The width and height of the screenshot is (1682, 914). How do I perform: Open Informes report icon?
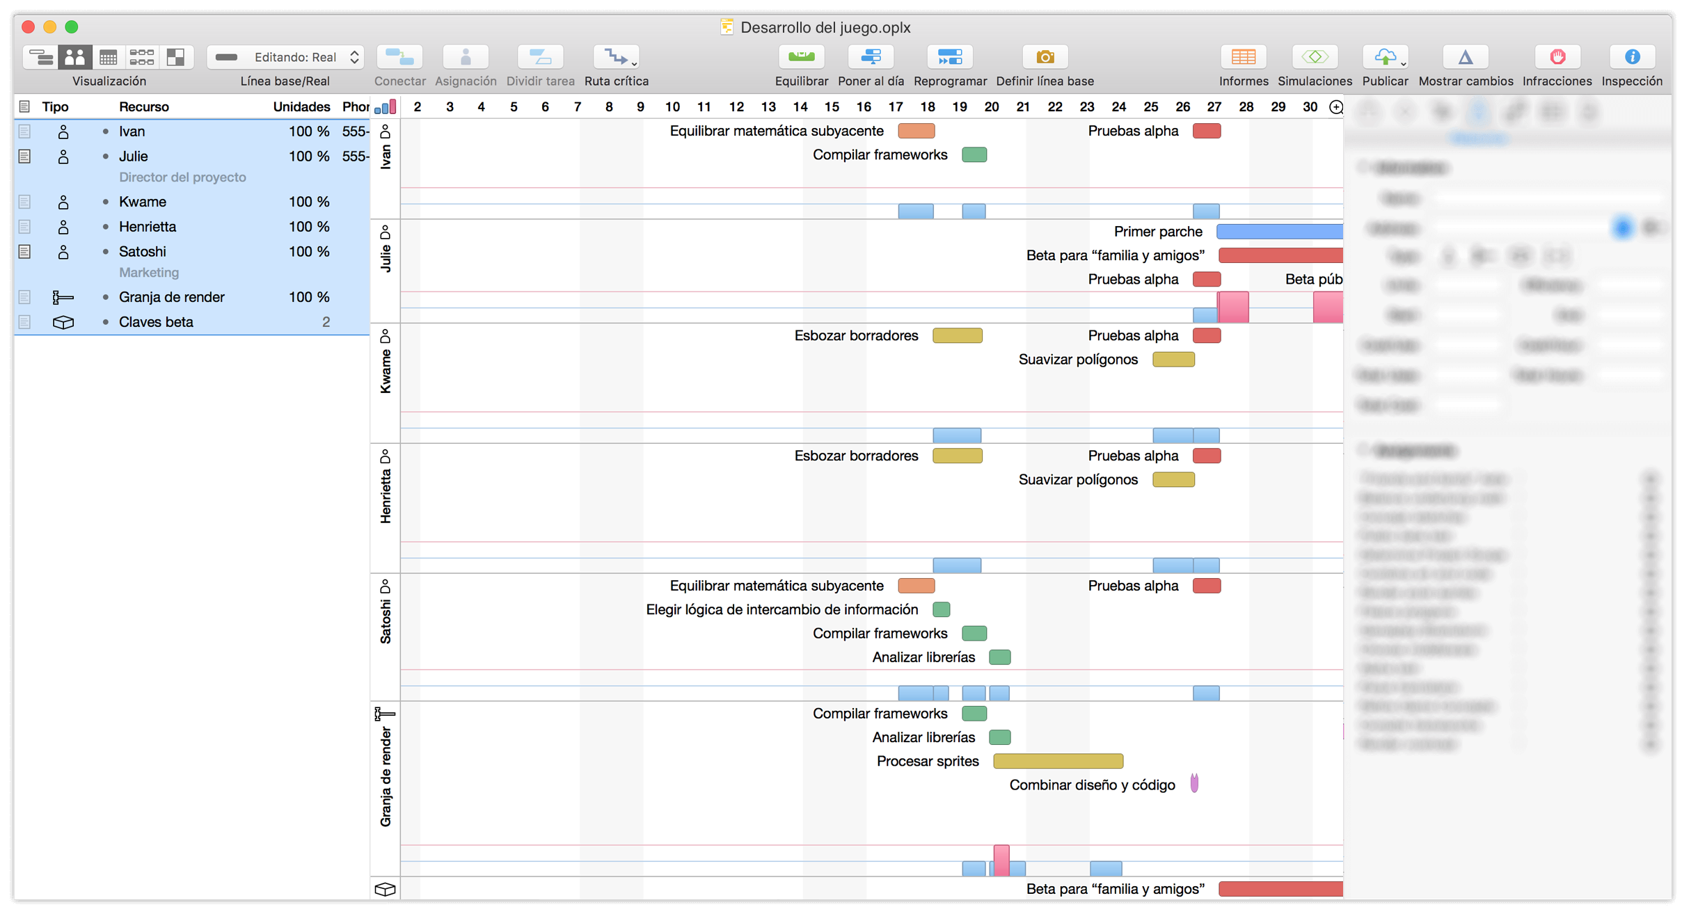1243,57
